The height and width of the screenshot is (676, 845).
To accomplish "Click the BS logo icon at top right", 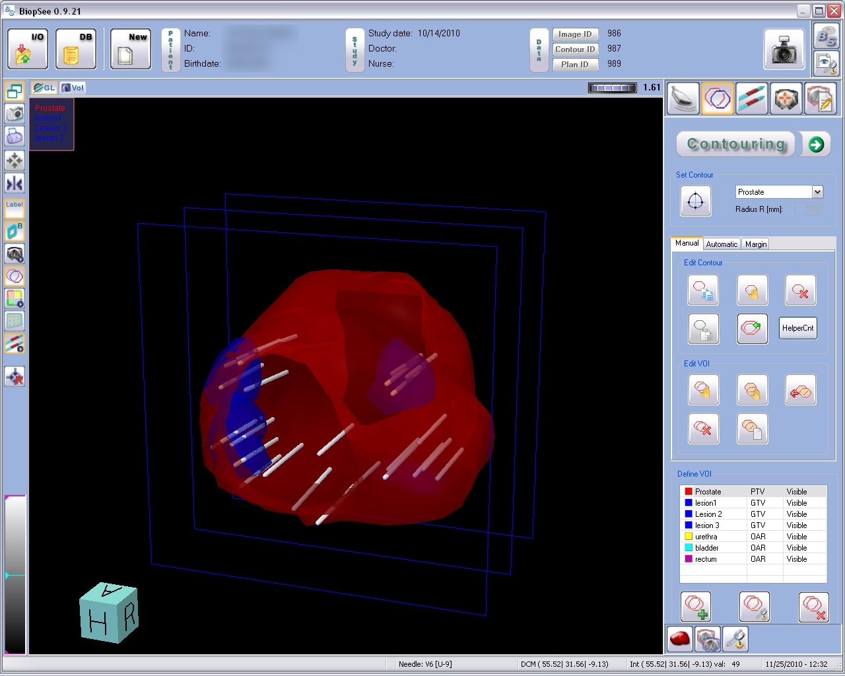I will click(x=826, y=36).
